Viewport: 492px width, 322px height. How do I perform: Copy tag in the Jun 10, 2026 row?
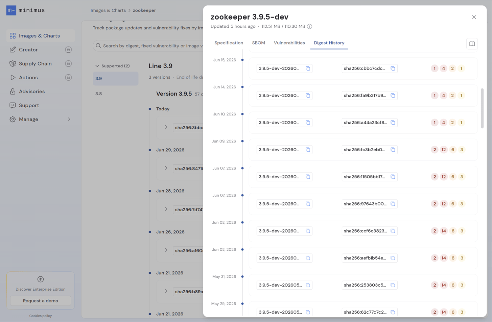coord(308,123)
